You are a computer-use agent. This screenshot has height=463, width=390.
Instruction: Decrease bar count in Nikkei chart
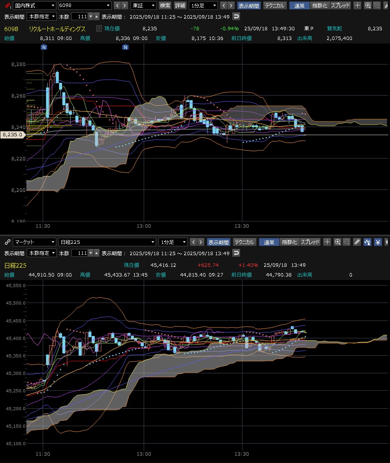tap(91, 253)
